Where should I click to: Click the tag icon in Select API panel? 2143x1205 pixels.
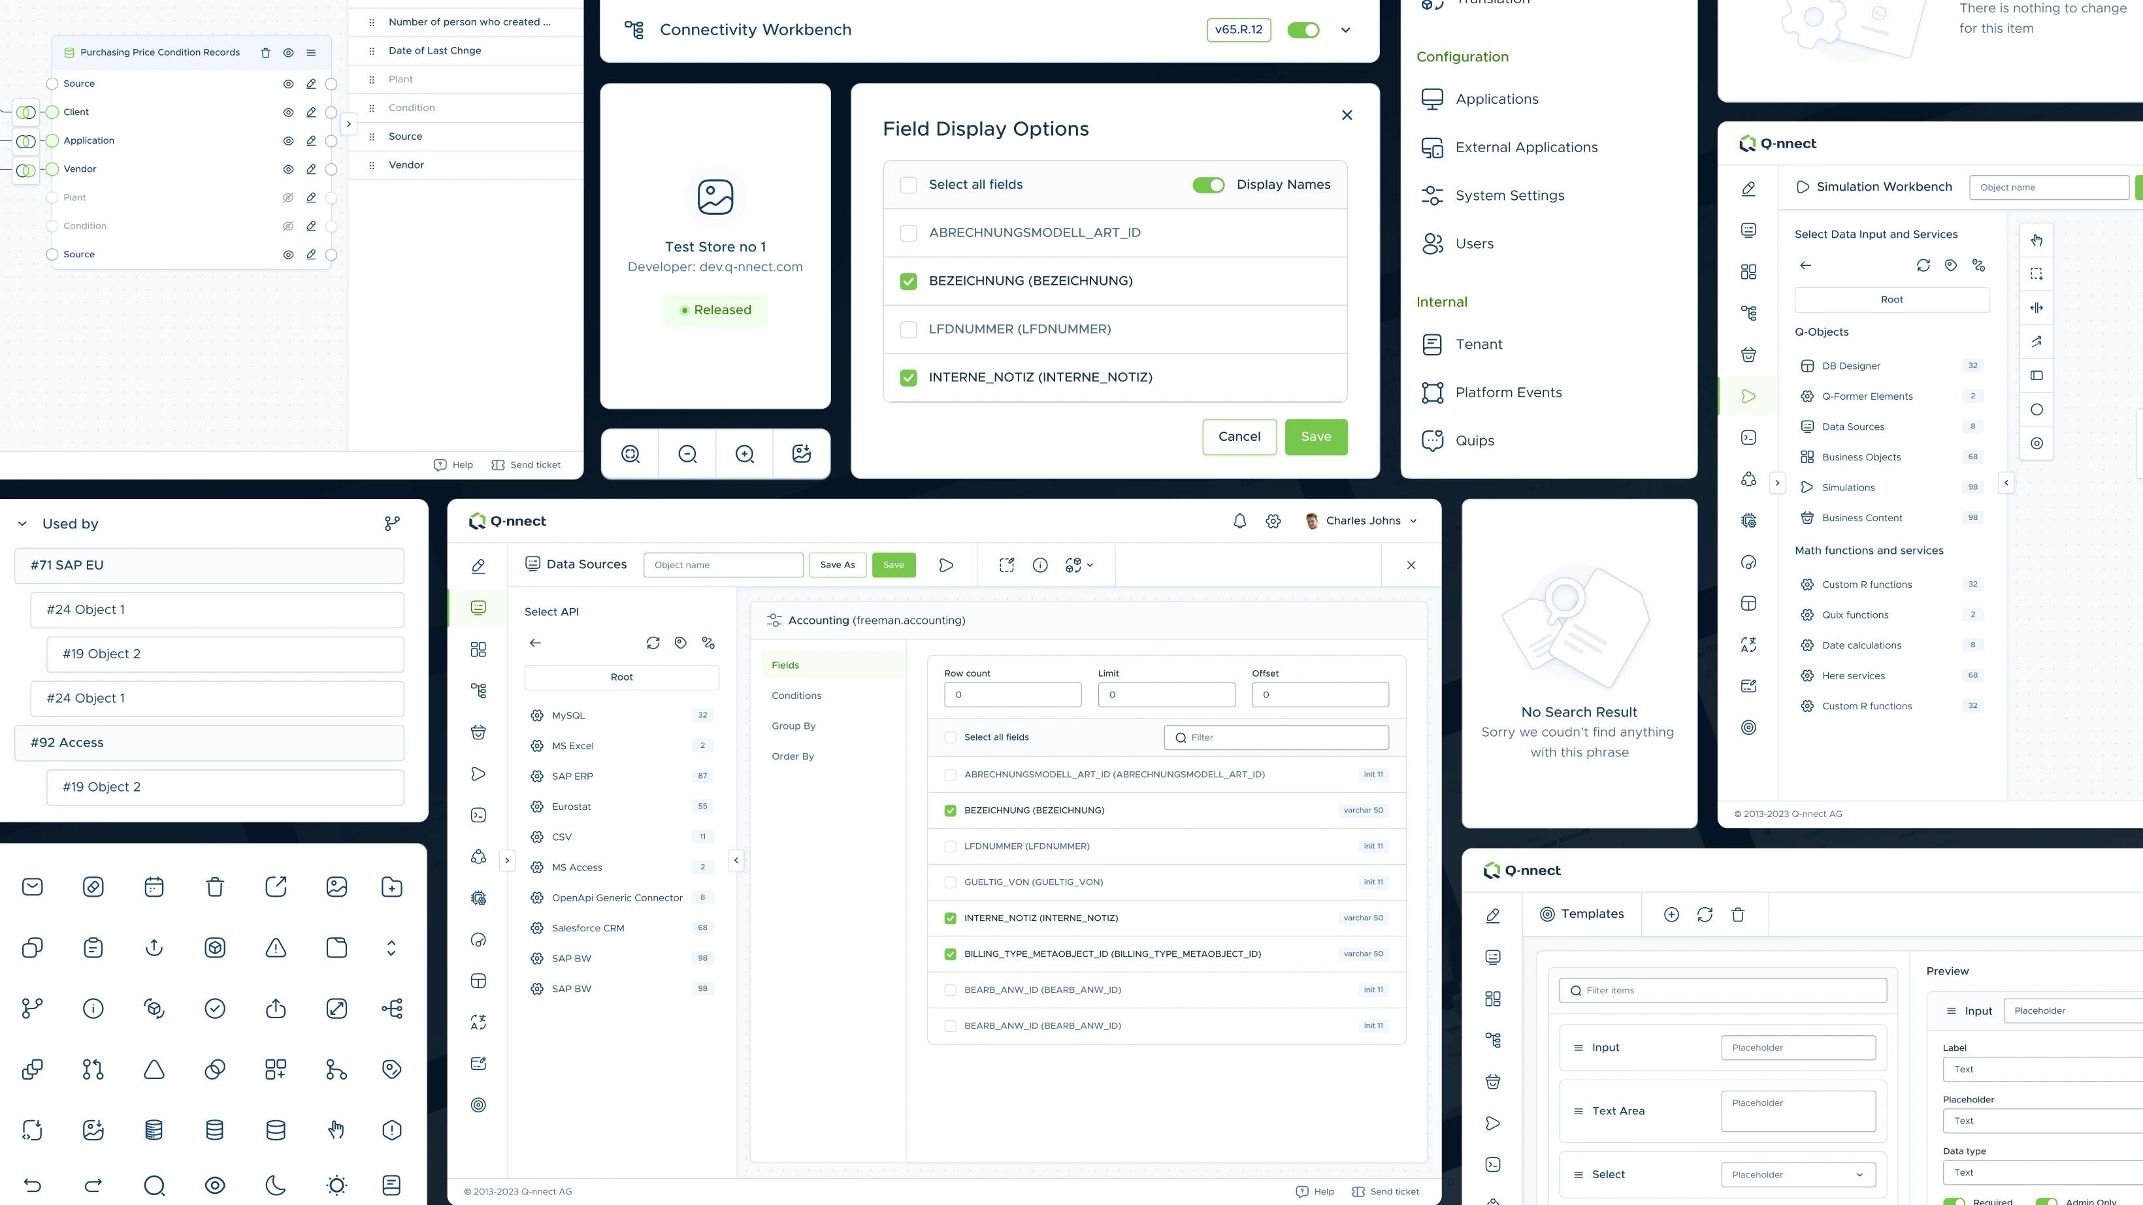tap(681, 643)
